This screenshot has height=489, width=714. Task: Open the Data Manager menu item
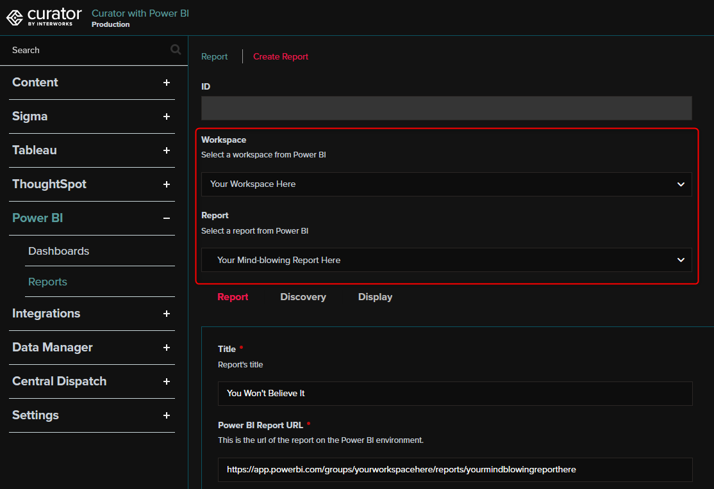point(53,348)
